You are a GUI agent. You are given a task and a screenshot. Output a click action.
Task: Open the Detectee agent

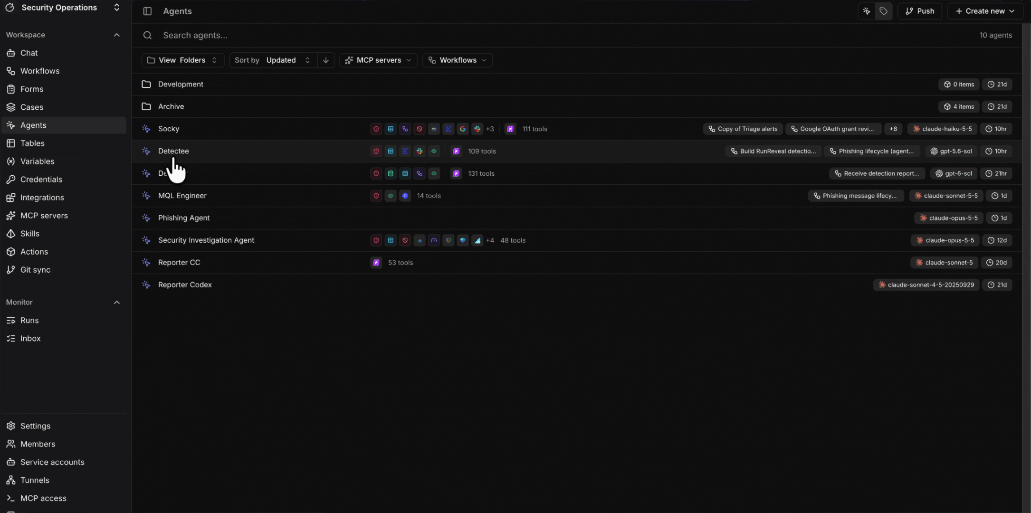point(173,151)
